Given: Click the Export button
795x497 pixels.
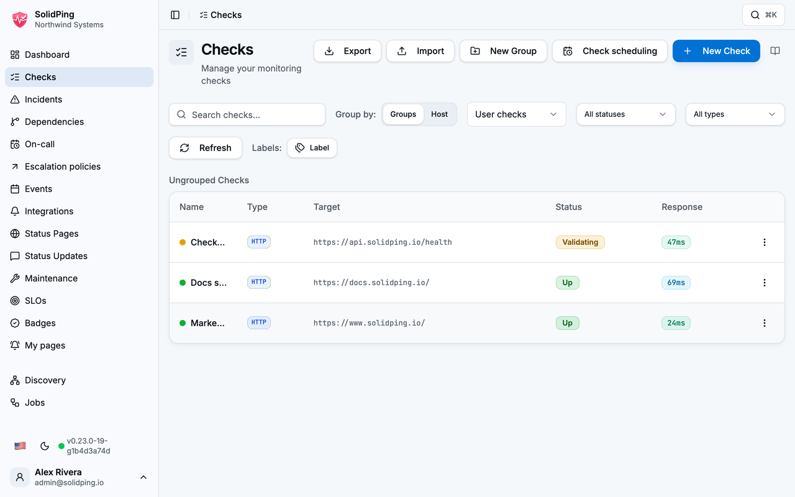Looking at the screenshot, I should coord(348,51).
